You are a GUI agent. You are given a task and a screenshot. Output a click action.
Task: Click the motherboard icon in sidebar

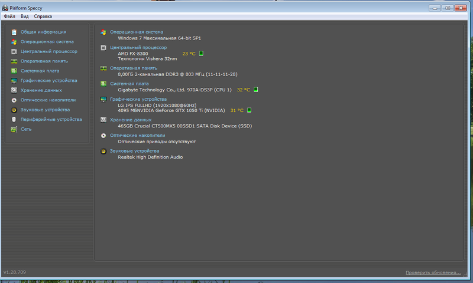tap(14, 71)
